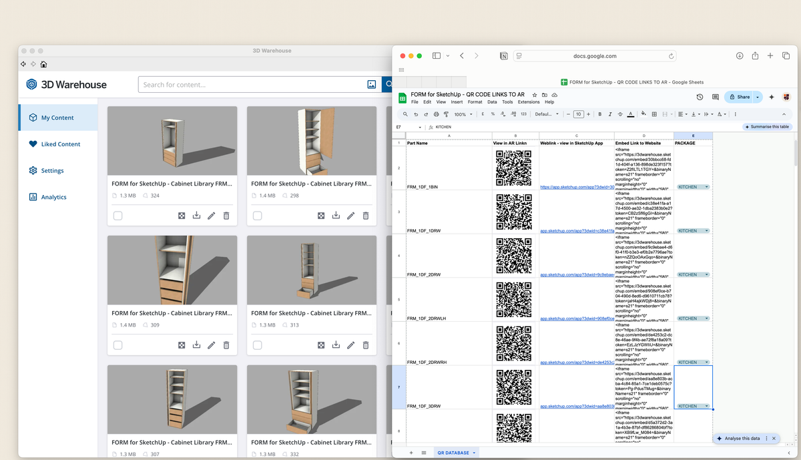Open the borders tool in Sheets toolbar
The image size is (801, 460).
[655, 113]
